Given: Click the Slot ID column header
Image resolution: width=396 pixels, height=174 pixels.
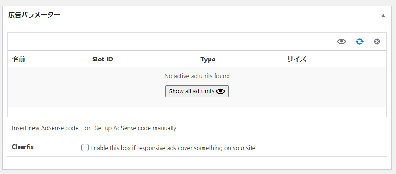Looking at the screenshot, I should coord(102,59).
